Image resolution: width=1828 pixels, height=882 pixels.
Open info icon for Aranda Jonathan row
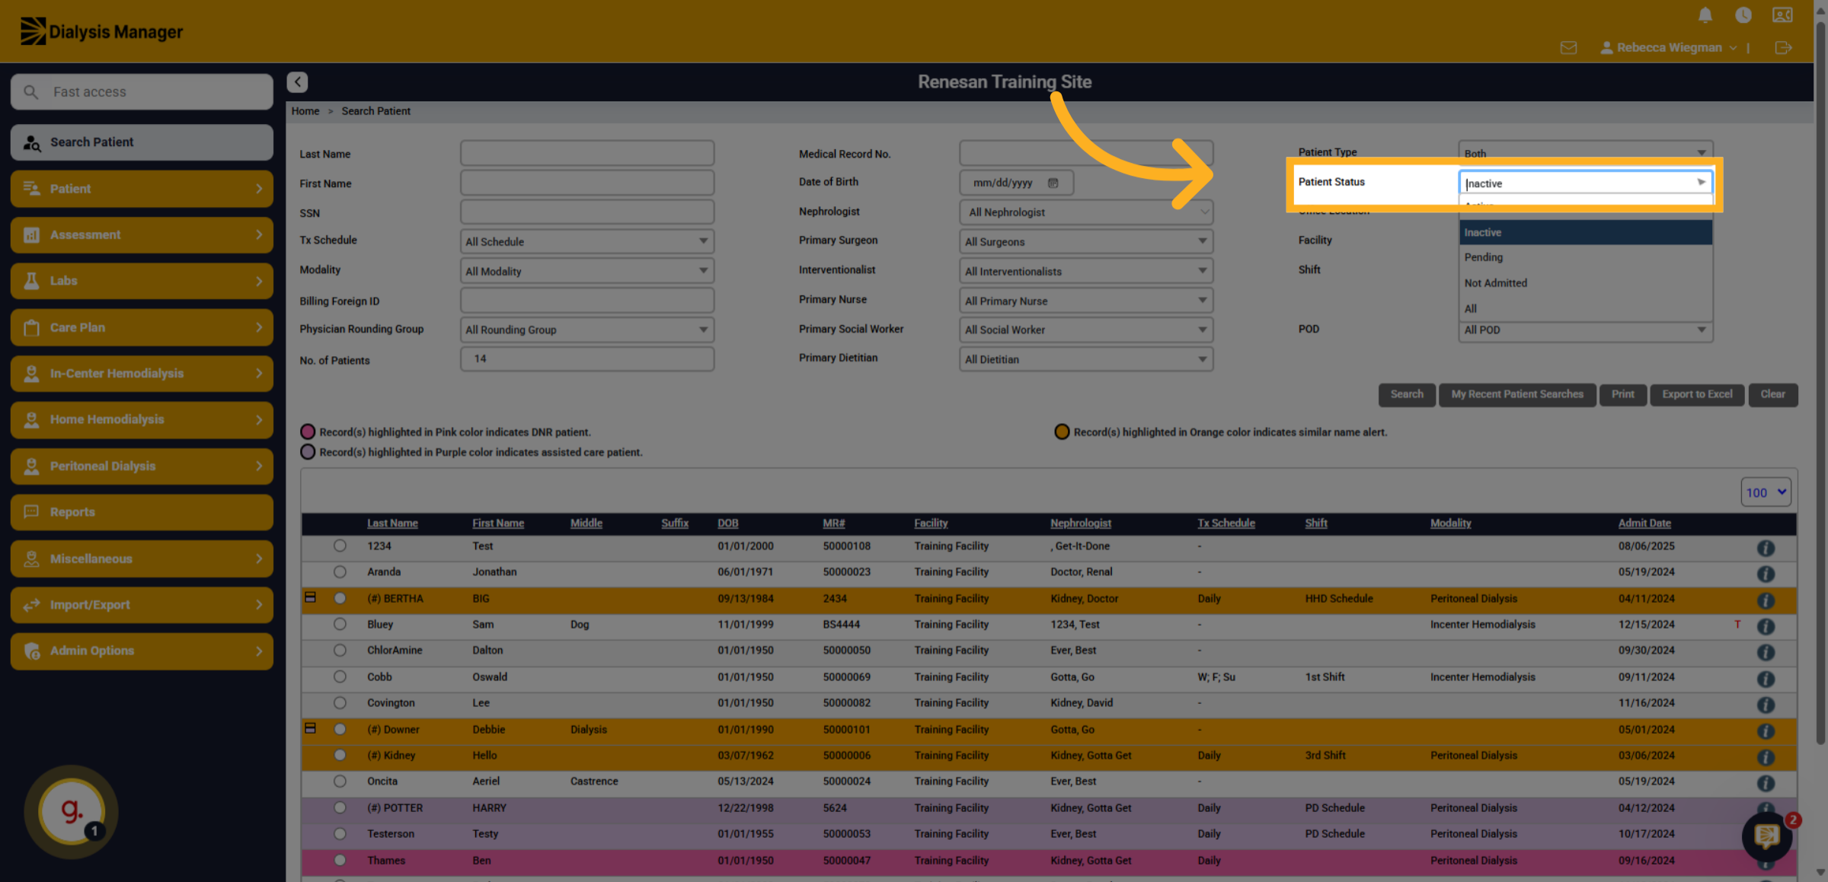(1766, 574)
